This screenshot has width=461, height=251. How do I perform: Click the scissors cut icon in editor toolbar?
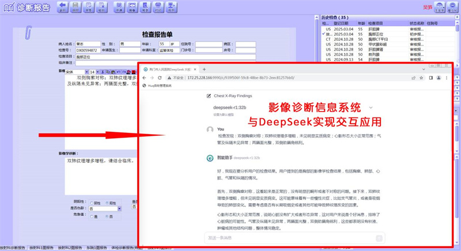pos(103,72)
